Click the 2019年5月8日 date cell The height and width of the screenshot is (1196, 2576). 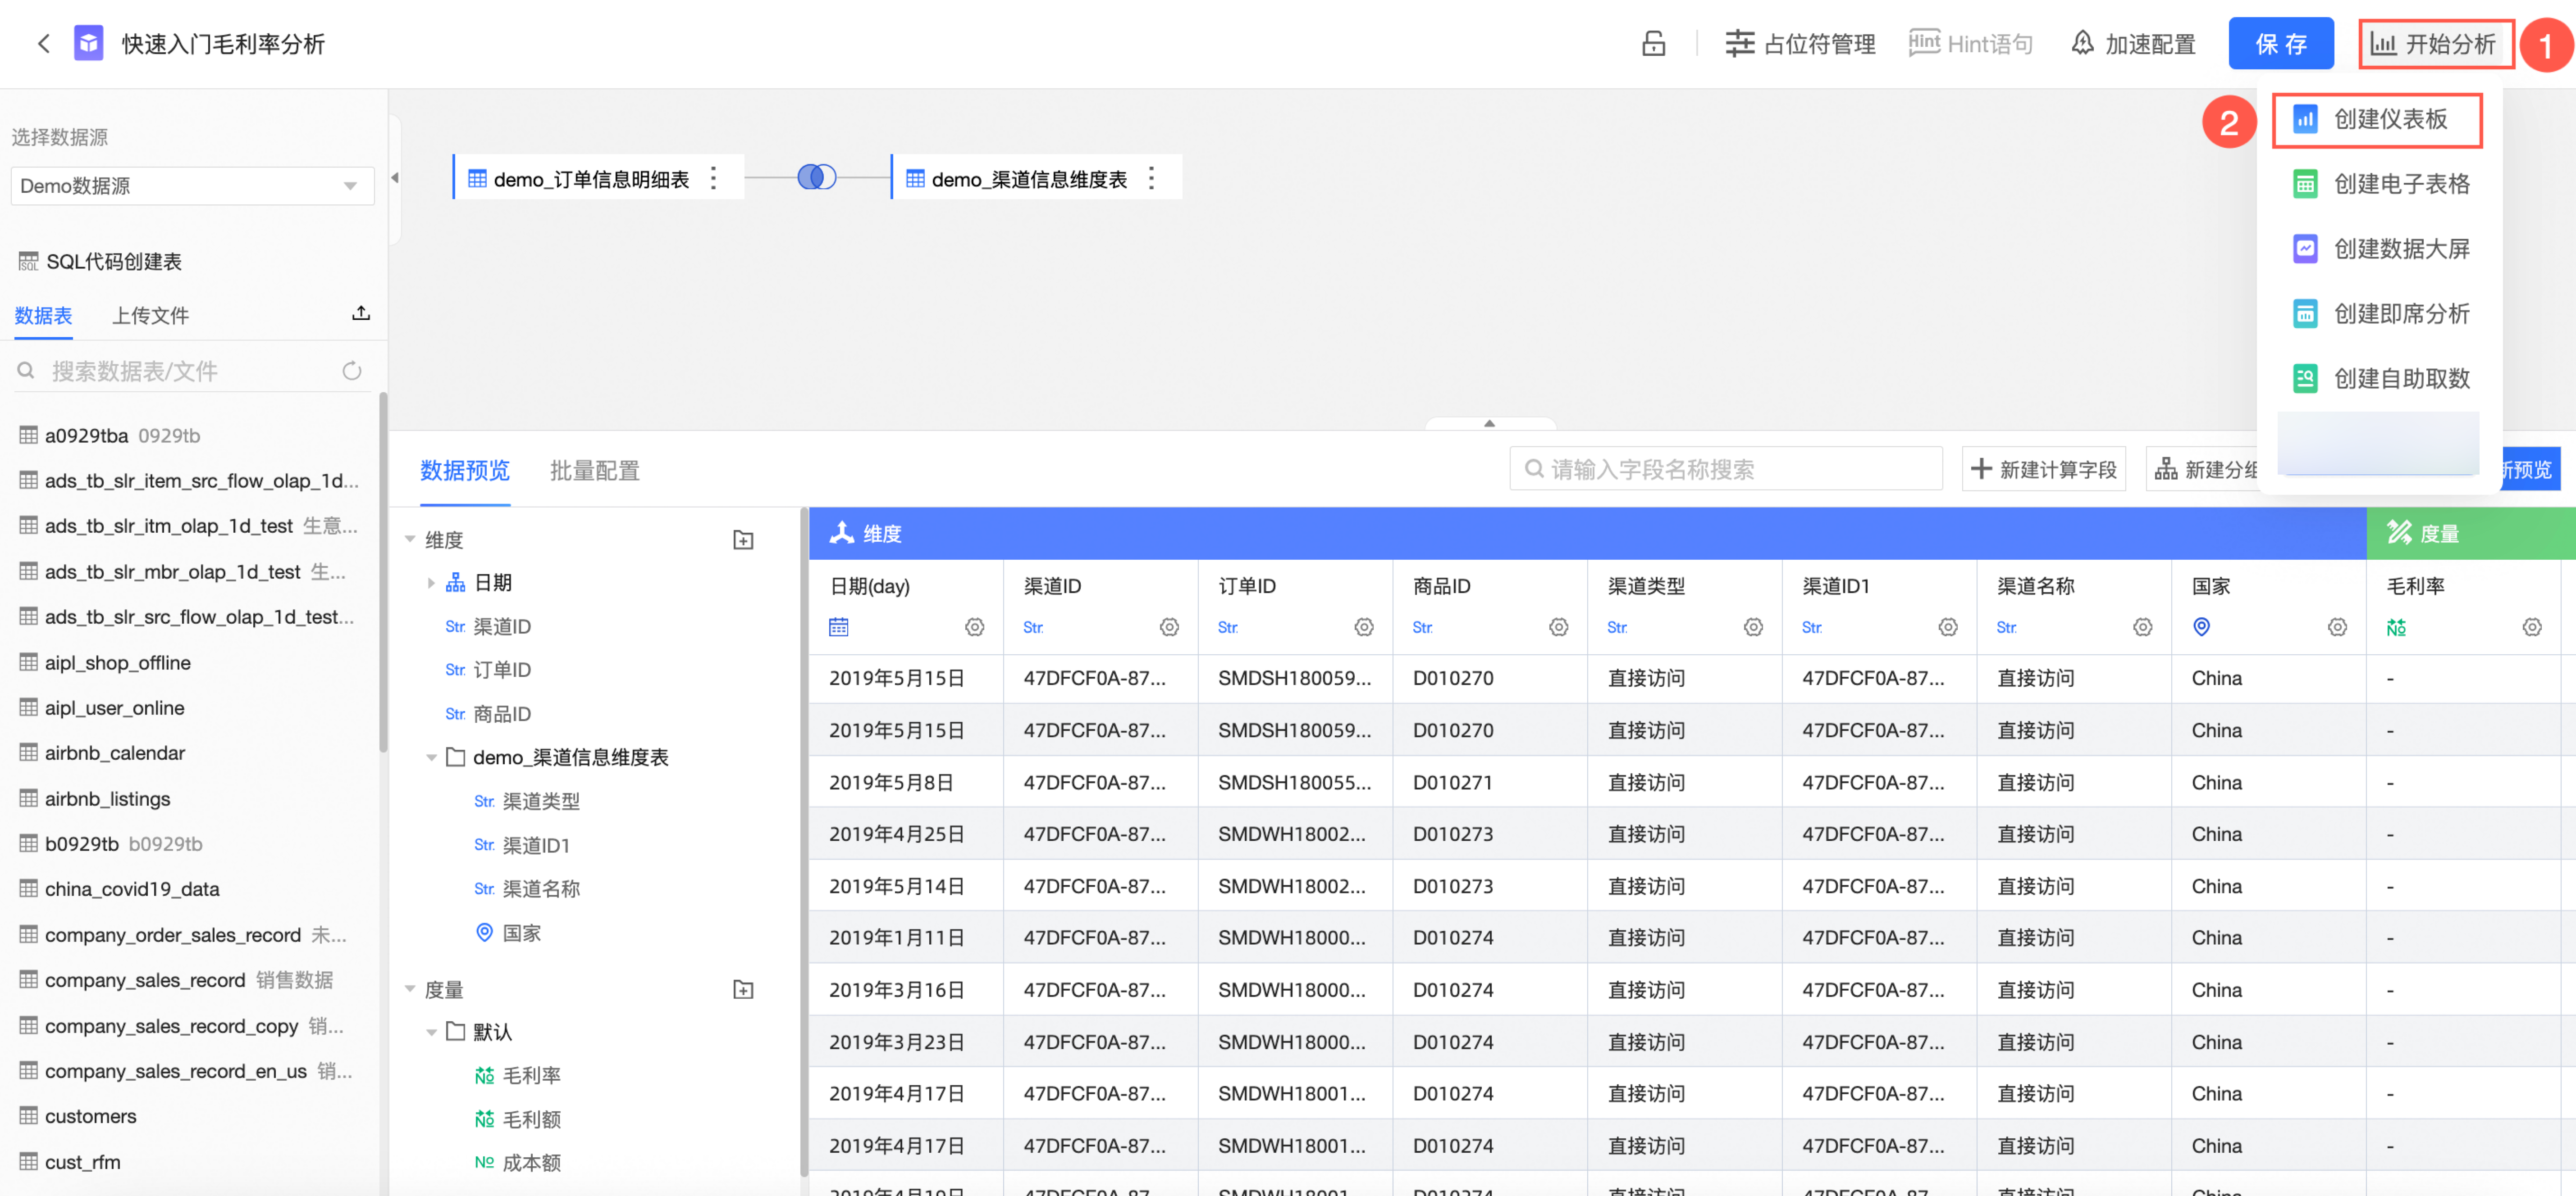click(x=891, y=782)
